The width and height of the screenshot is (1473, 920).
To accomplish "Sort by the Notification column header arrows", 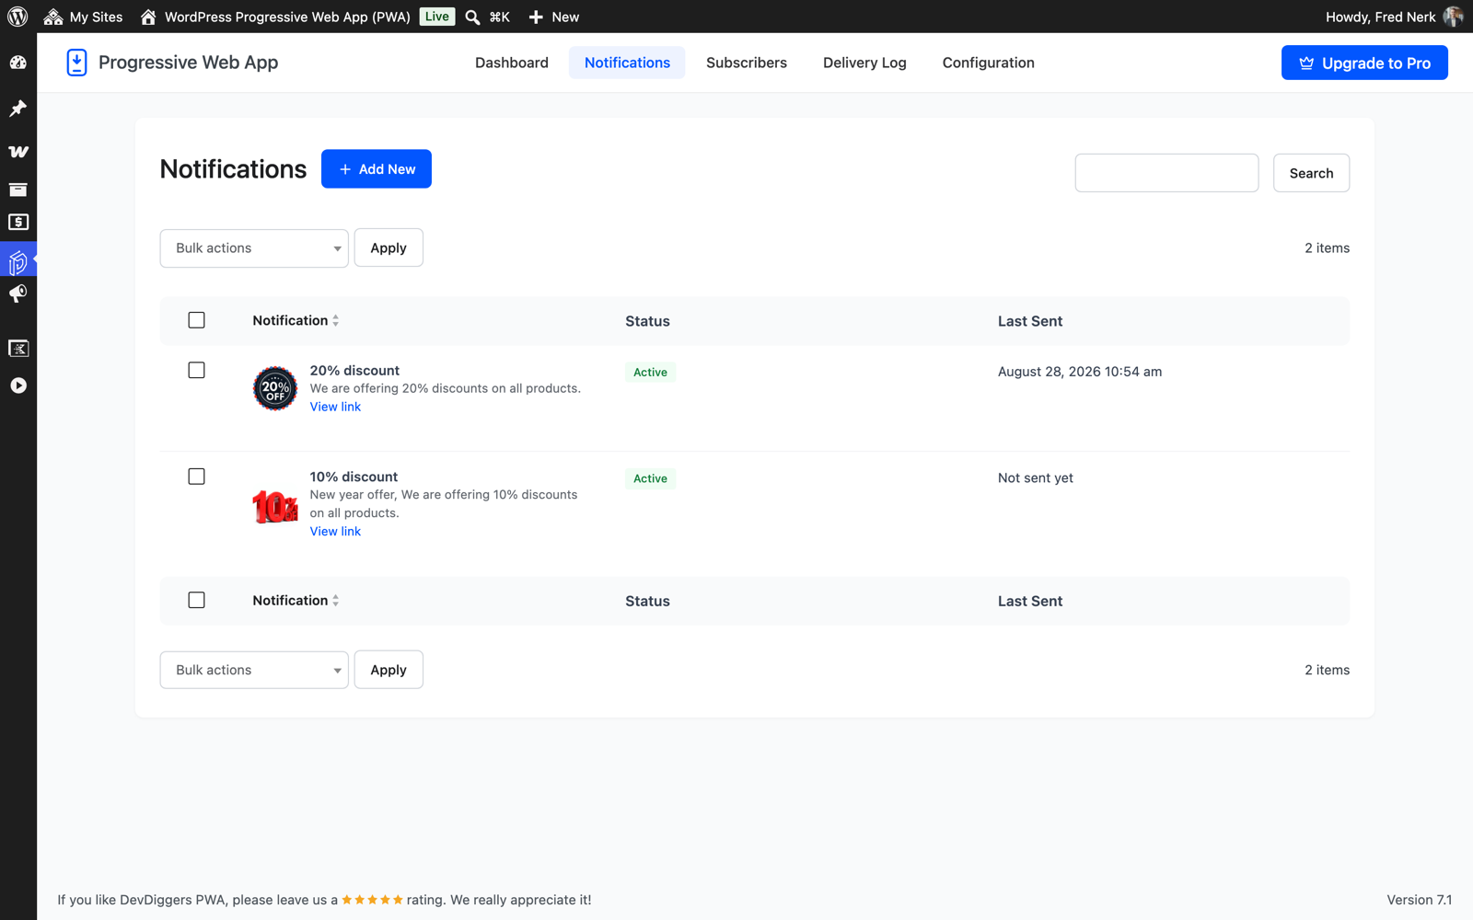I will (335, 320).
